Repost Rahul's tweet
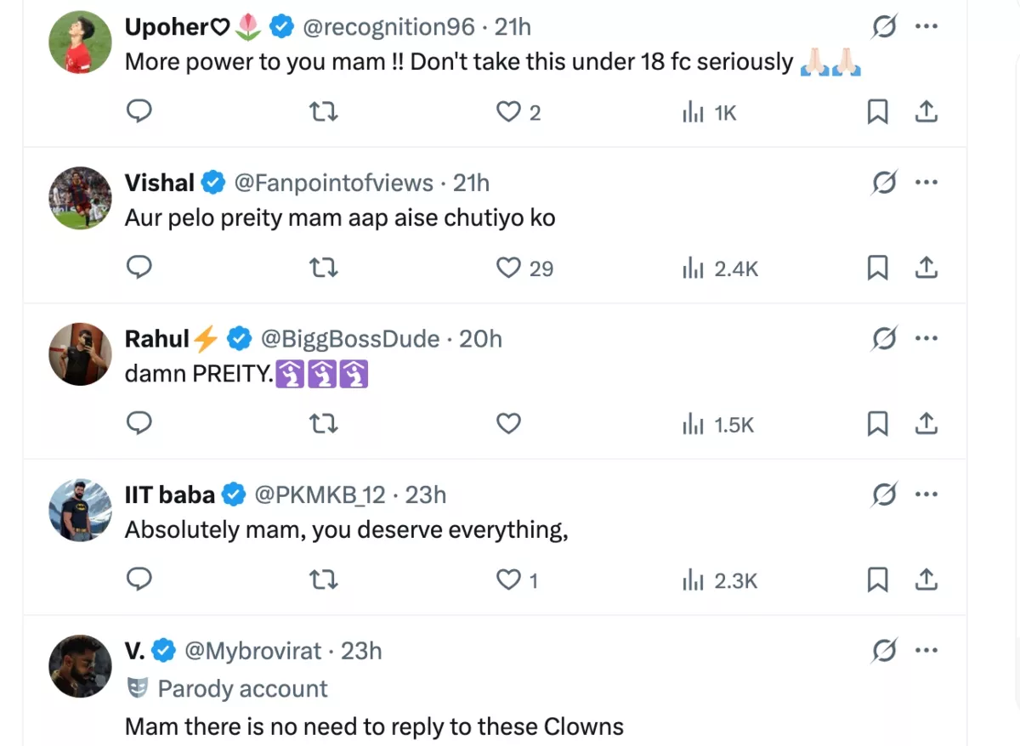Screen dimensions: 1020x746 click(x=324, y=423)
